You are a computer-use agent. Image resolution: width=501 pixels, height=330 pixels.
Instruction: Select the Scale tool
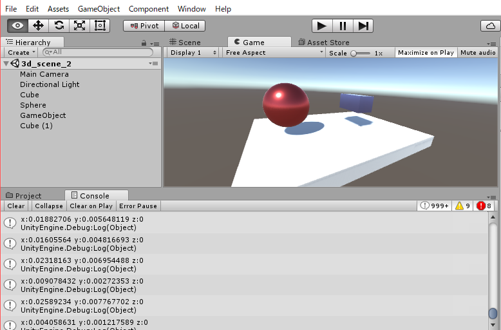click(x=79, y=26)
